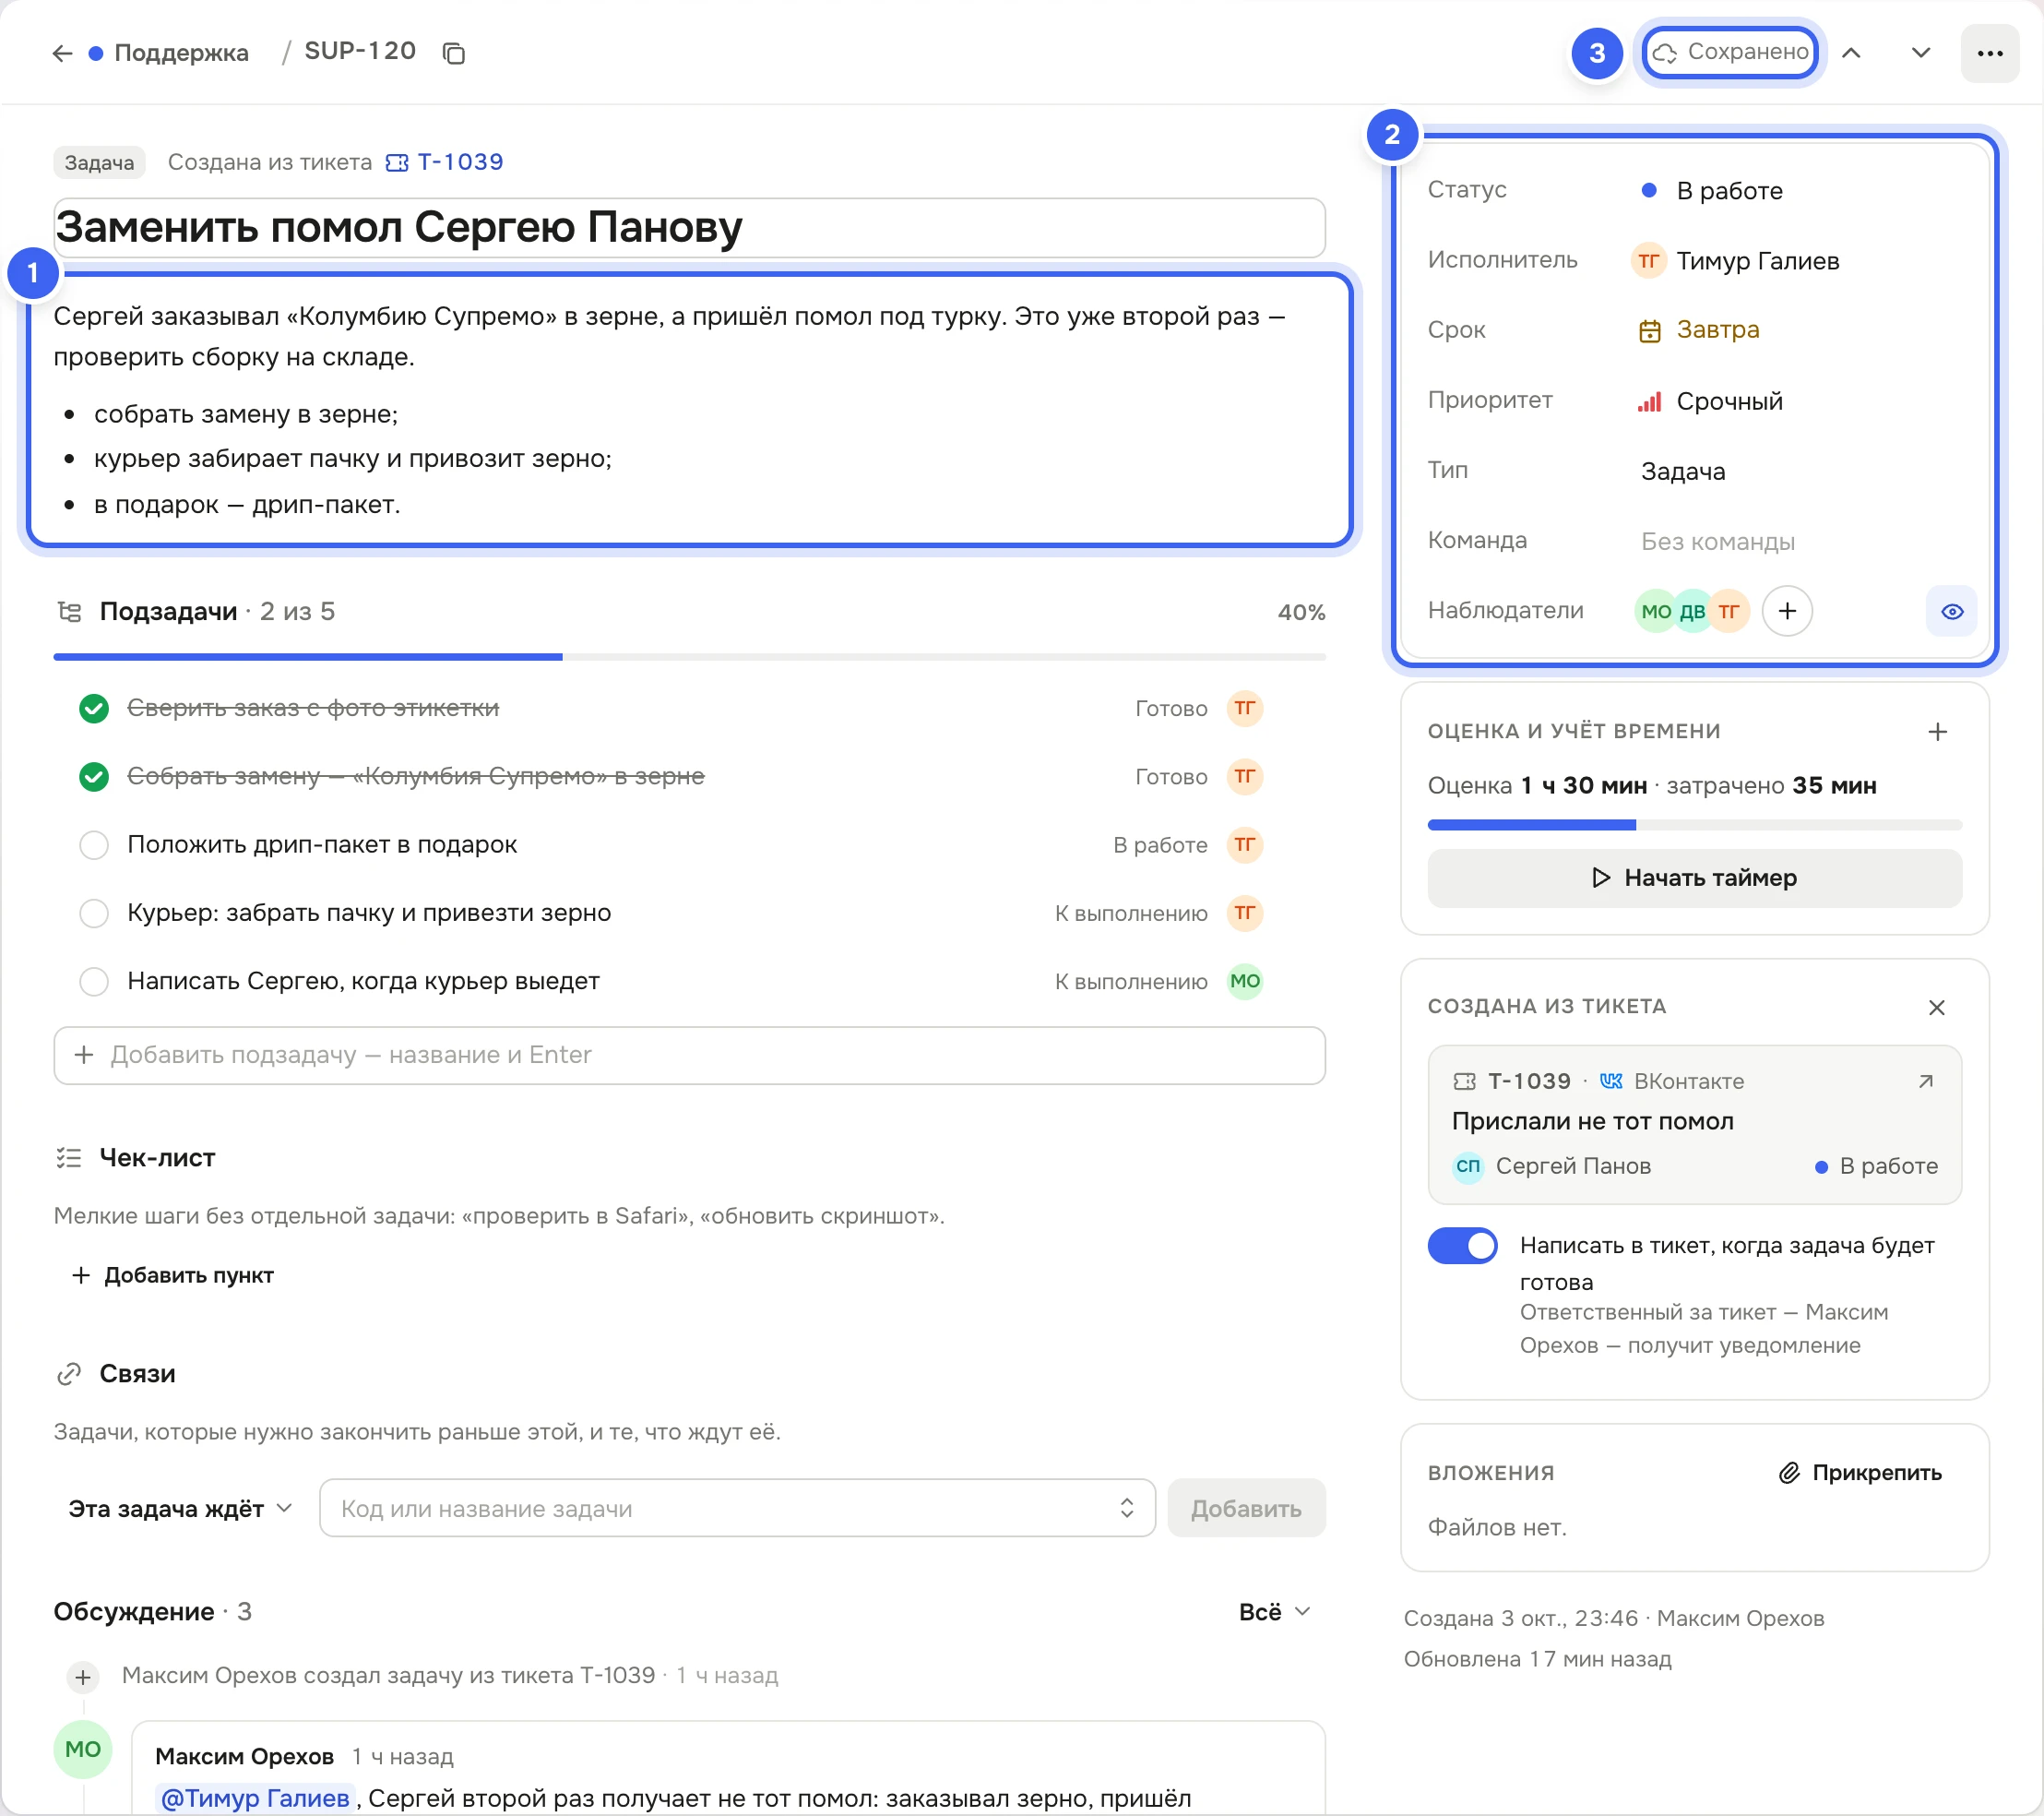The height and width of the screenshot is (1816, 2044).
Task: Check 'Написать Сергею, когда курьер выедет'
Action: tap(94, 981)
